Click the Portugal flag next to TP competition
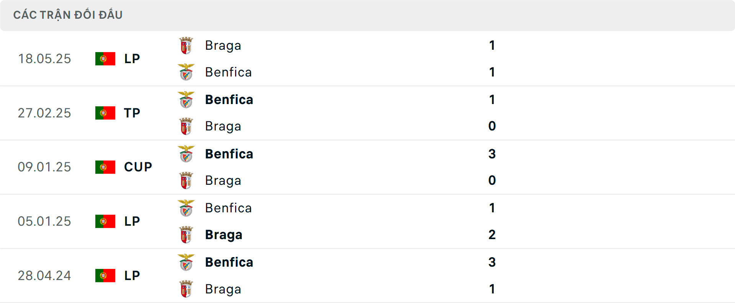The width and height of the screenshot is (735, 303). 105,113
